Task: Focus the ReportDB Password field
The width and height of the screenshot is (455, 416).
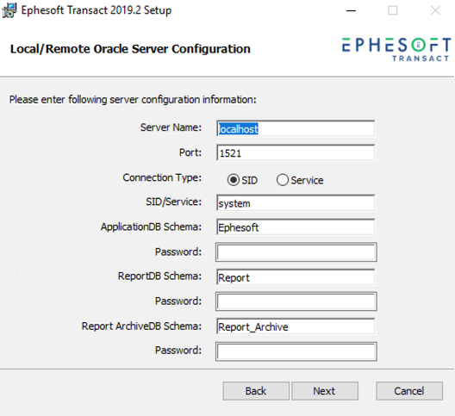Action: pyautogui.click(x=296, y=301)
